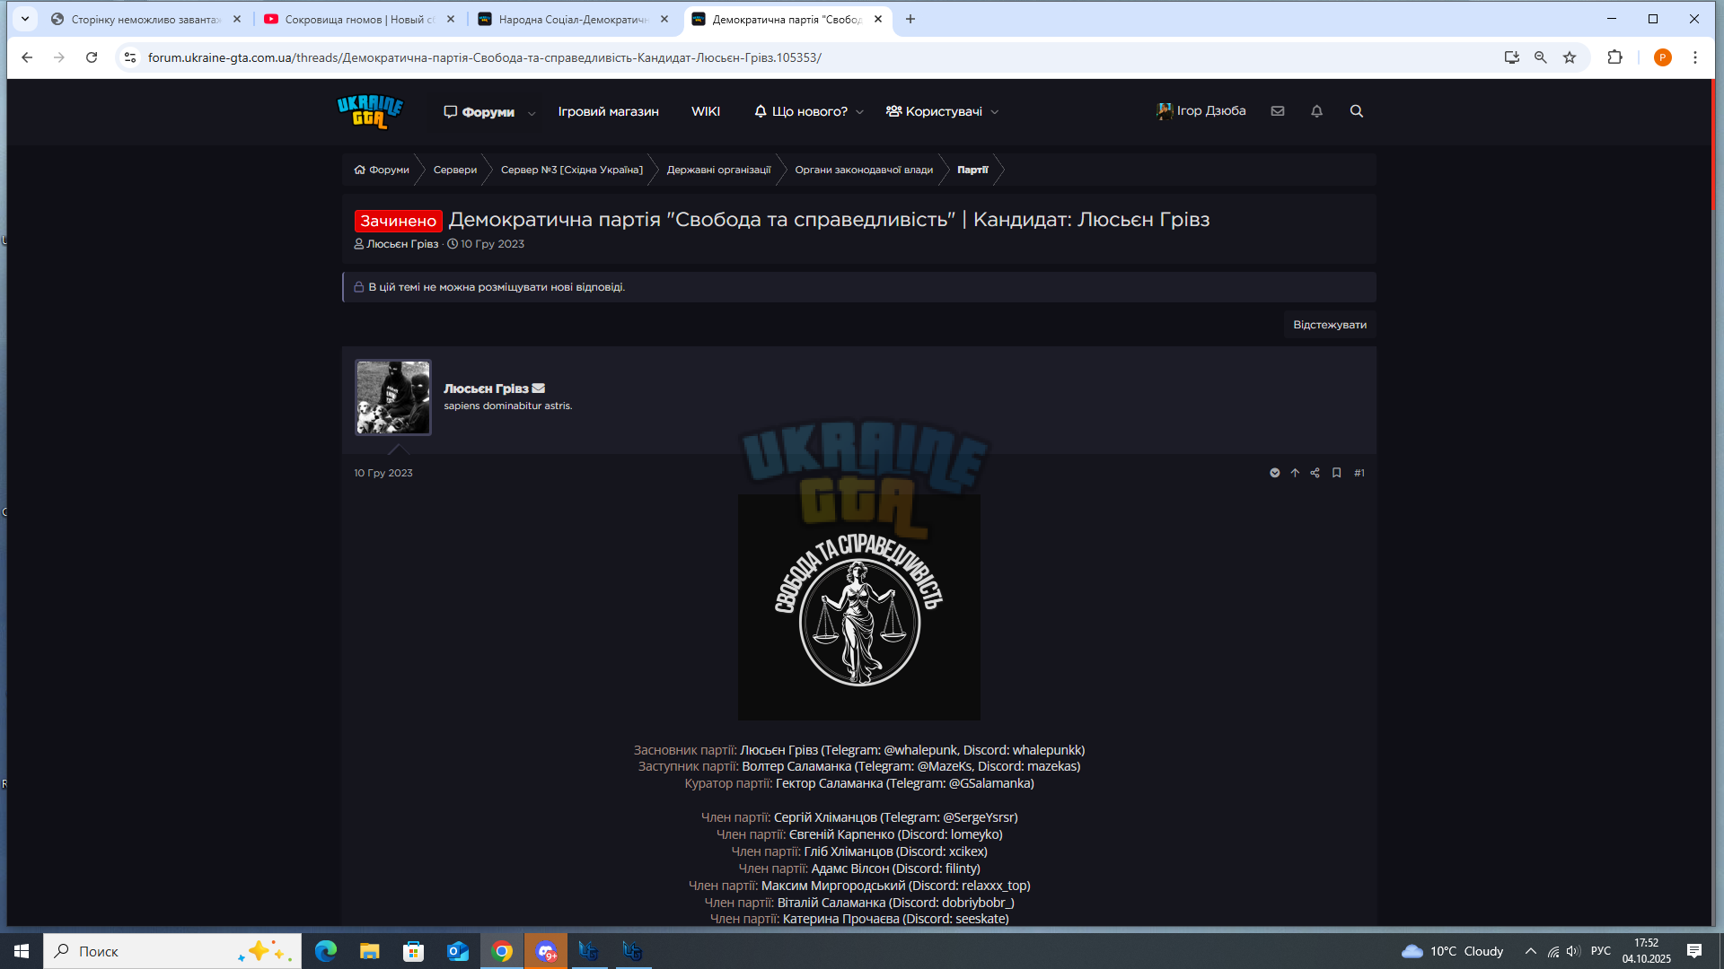This screenshot has height=969, width=1724.
Task: Open Ігор Дзюба account menu
Action: pyautogui.click(x=1201, y=111)
